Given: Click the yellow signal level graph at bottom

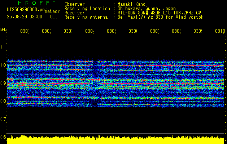Looking at the screenshot, I should click(115, 140).
